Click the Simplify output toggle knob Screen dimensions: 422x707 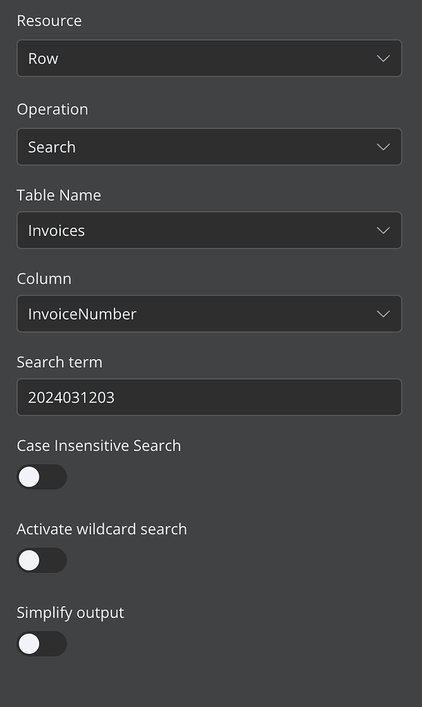[29, 643]
